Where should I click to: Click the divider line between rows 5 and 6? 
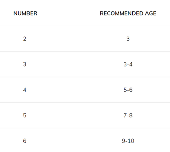(x=85, y=128)
